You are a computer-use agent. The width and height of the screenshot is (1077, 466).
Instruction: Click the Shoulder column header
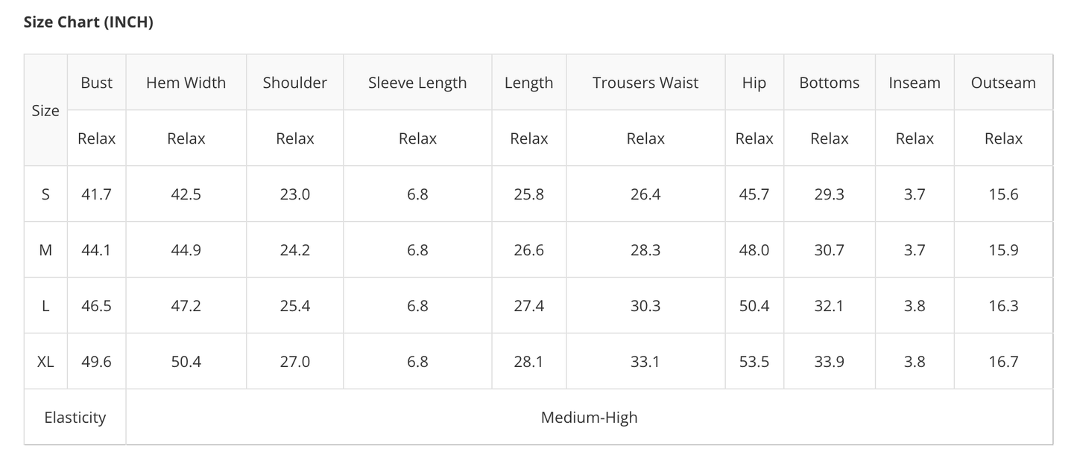[x=294, y=83]
